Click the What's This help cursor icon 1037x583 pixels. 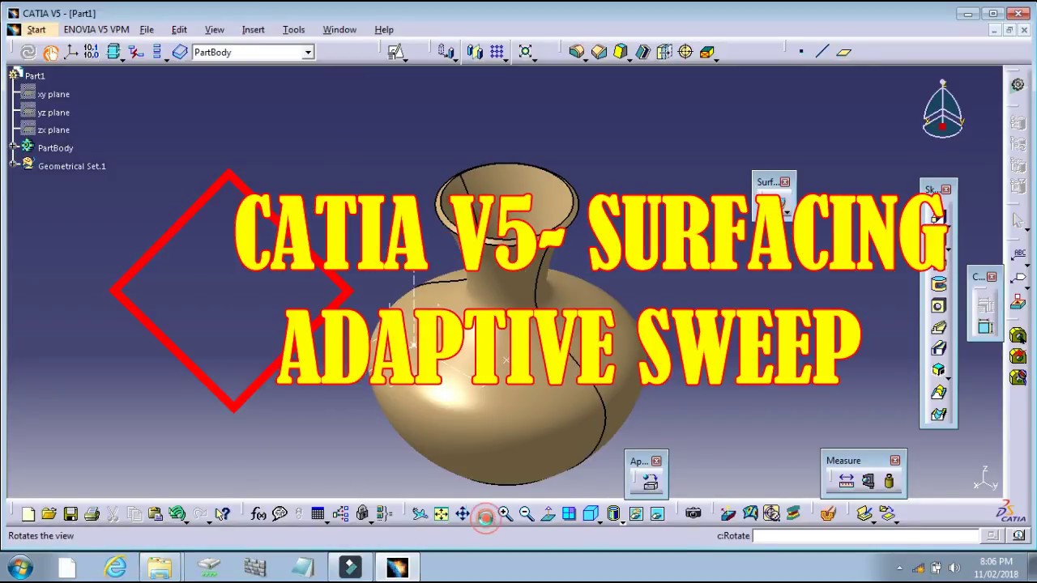click(222, 513)
